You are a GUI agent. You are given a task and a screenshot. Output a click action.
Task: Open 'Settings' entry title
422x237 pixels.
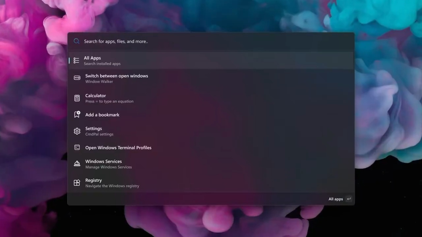coord(94,128)
